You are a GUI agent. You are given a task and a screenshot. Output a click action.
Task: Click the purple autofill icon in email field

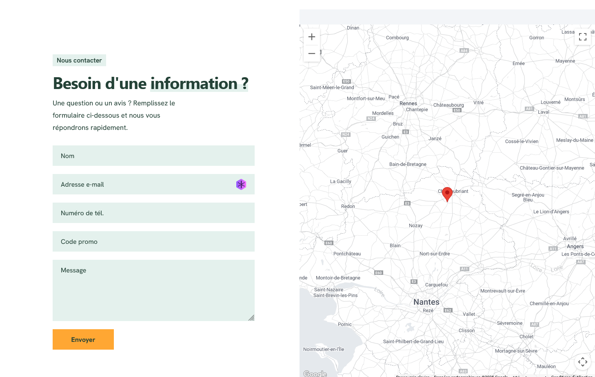[x=241, y=184]
